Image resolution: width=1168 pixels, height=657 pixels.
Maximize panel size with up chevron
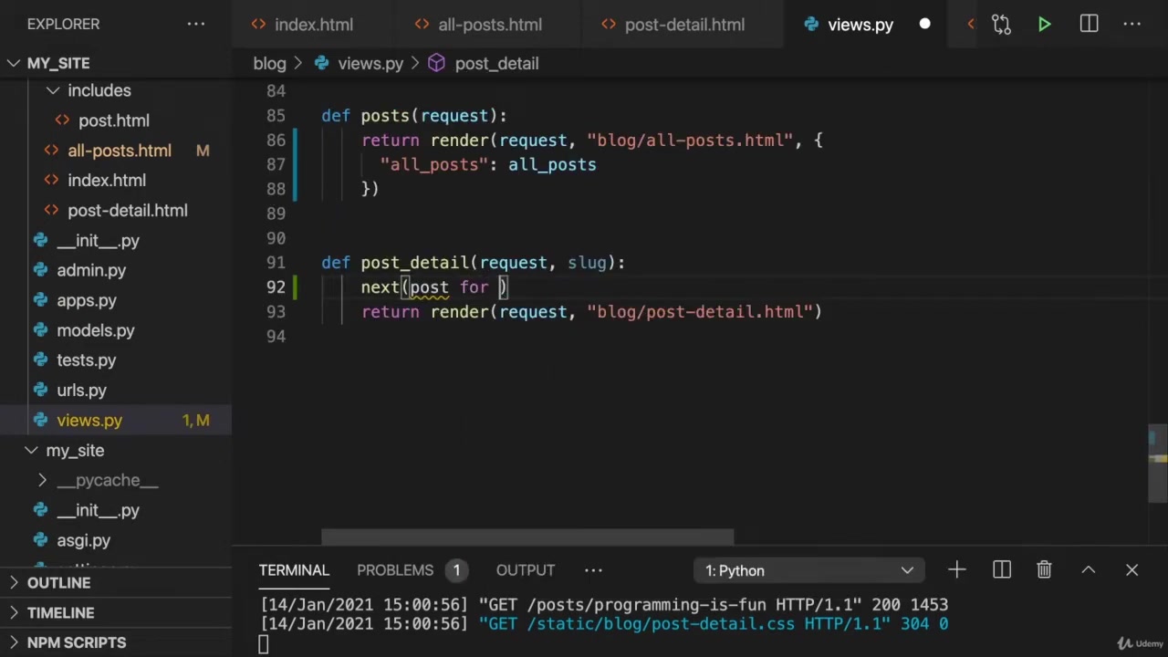(x=1088, y=570)
